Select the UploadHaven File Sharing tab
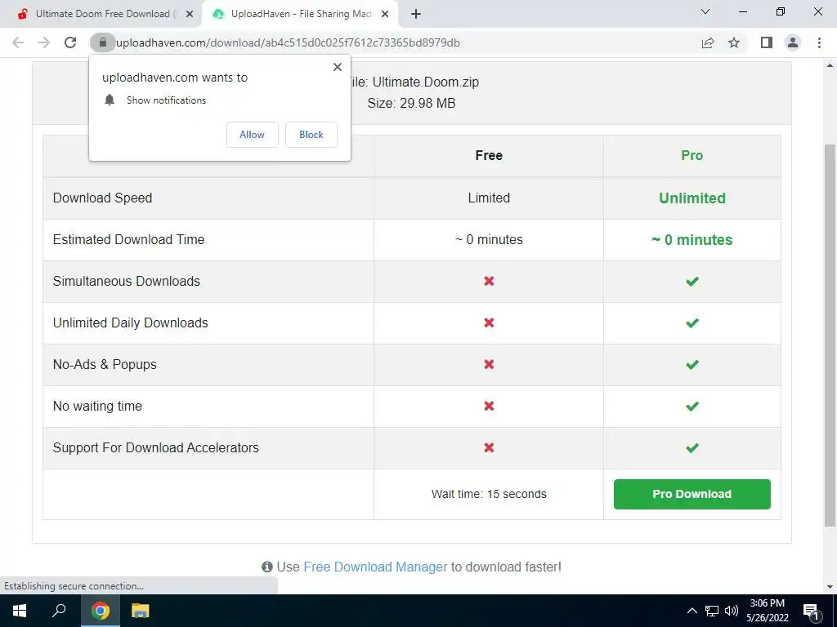Screen dimensions: 837x627 point(301,15)
